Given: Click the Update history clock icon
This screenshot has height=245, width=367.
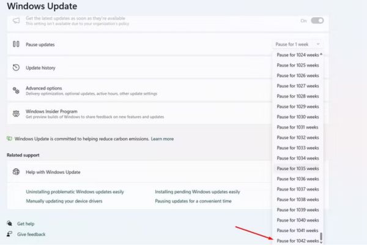Looking at the screenshot, I should click(x=16, y=67).
